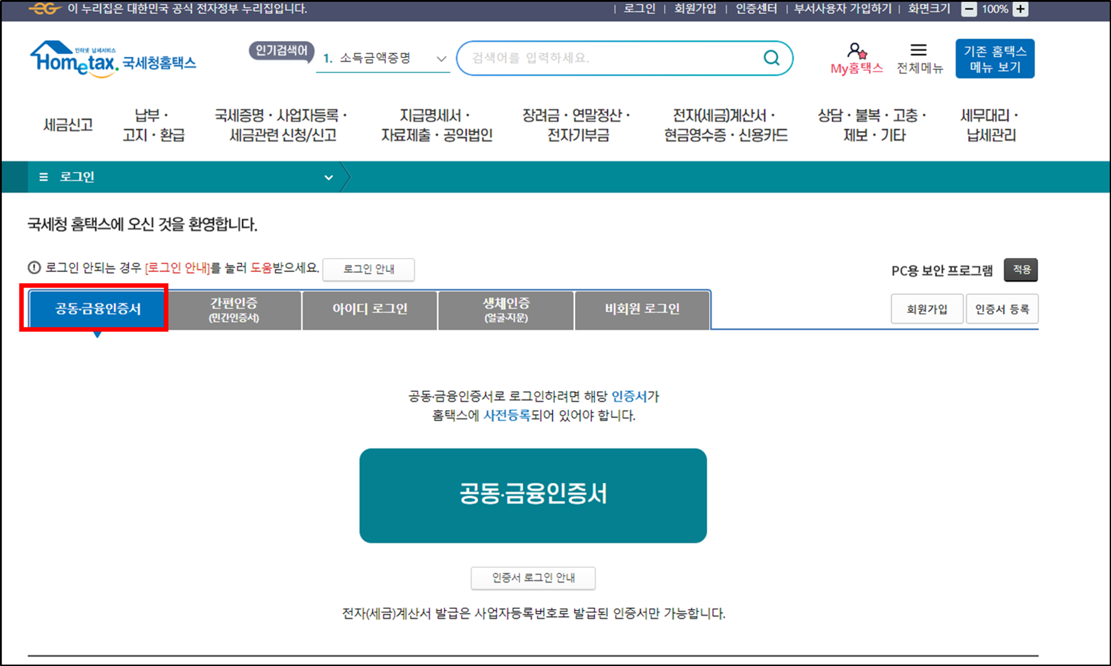Click 적용 for PC용 보안 프로그램
Image resolution: width=1111 pixels, height=666 pixels.
[x=1021, y=270]
